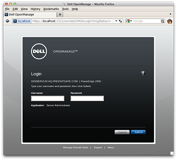The image size is (177, 160).
Task: Click the localhost identity label
Action: [x=24, y=21]
